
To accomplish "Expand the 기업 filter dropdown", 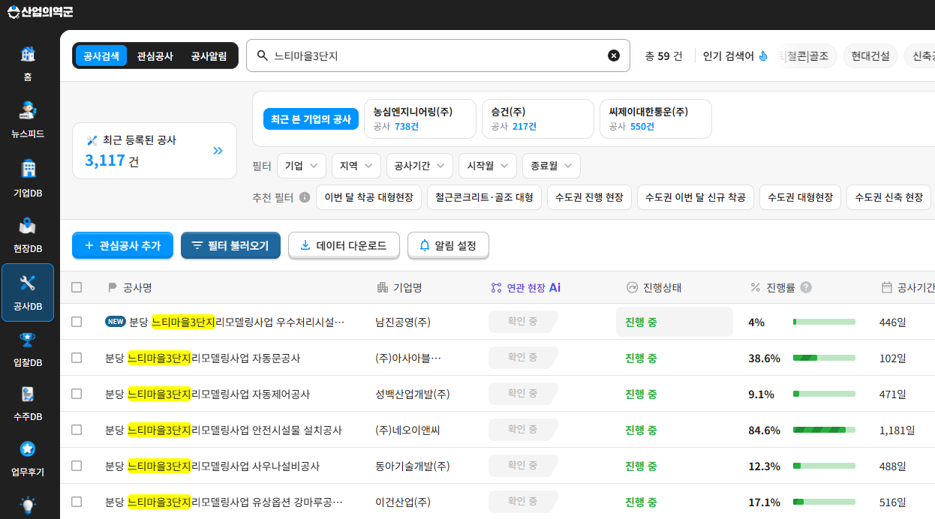I will tap(302, 166).
